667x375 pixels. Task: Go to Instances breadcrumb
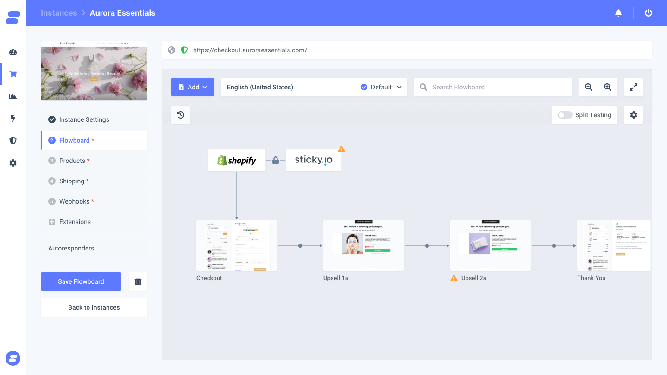59,13
